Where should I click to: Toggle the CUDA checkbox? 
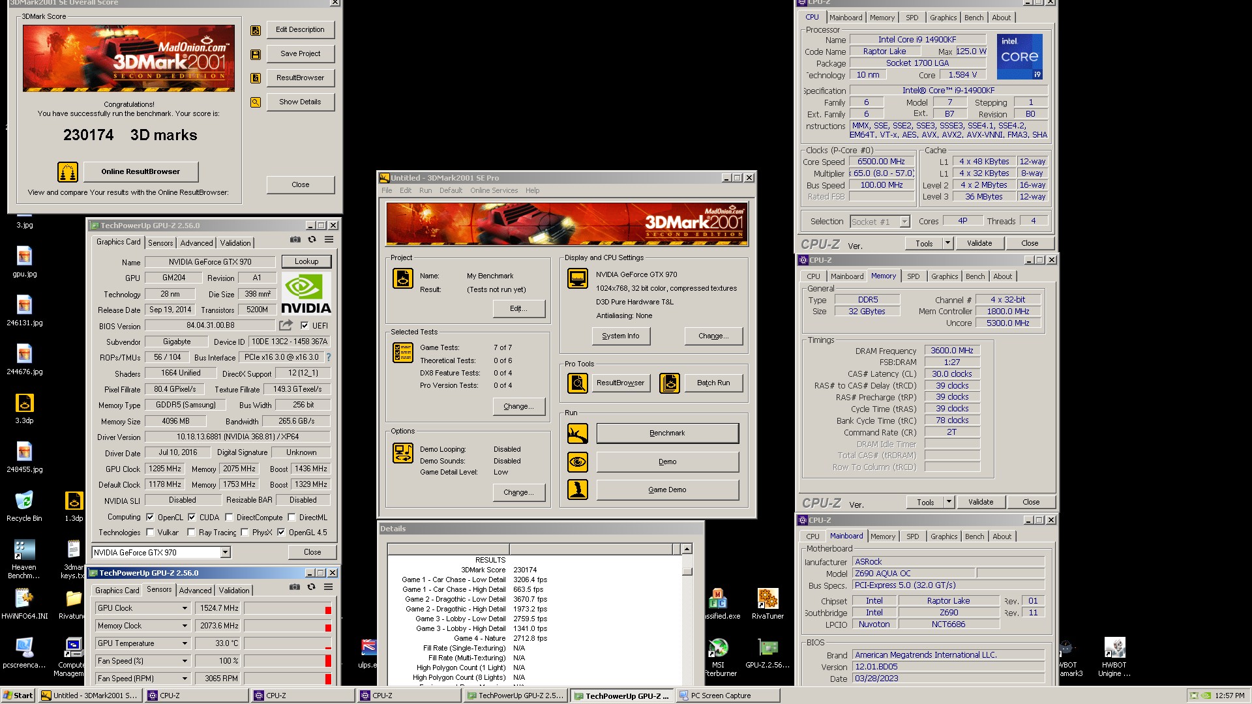click(x=192, y=517)
